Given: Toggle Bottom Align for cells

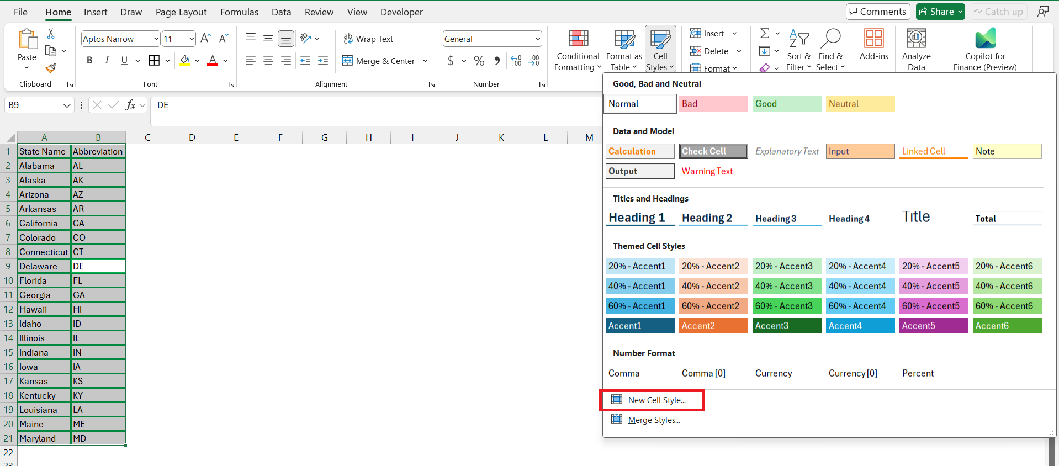Looking at the screenshot, I should [285, 39].
